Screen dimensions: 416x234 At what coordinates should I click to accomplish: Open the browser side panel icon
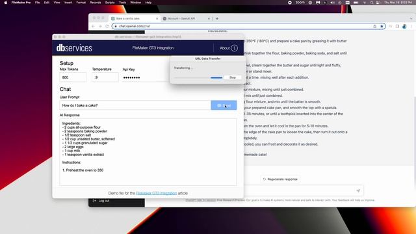(397, 26)
